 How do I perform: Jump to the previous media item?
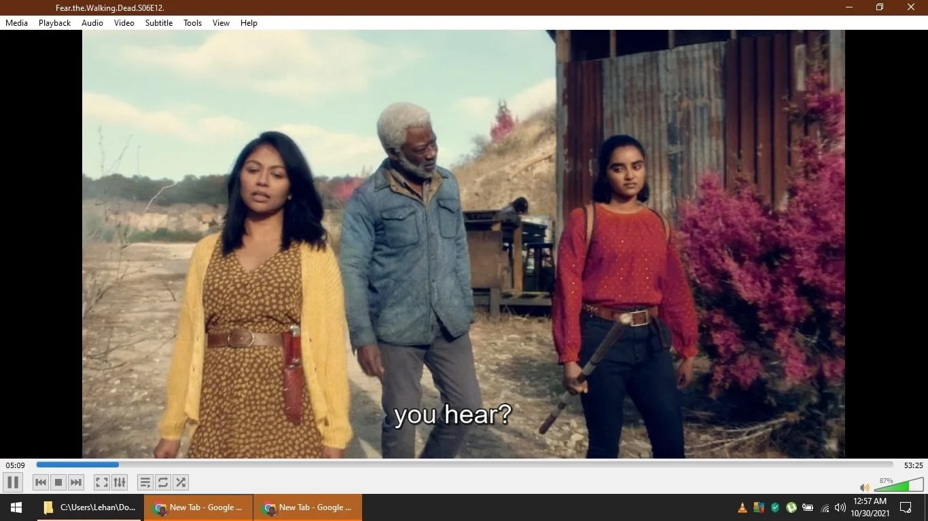click(x=41, y=482)
